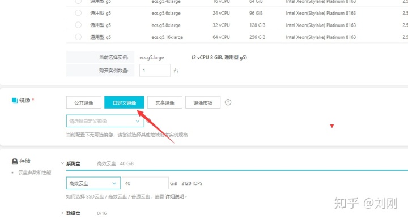Select the 自定义镜像 tab
Screen dimensions: 408x220
click(x=124, y=102)
